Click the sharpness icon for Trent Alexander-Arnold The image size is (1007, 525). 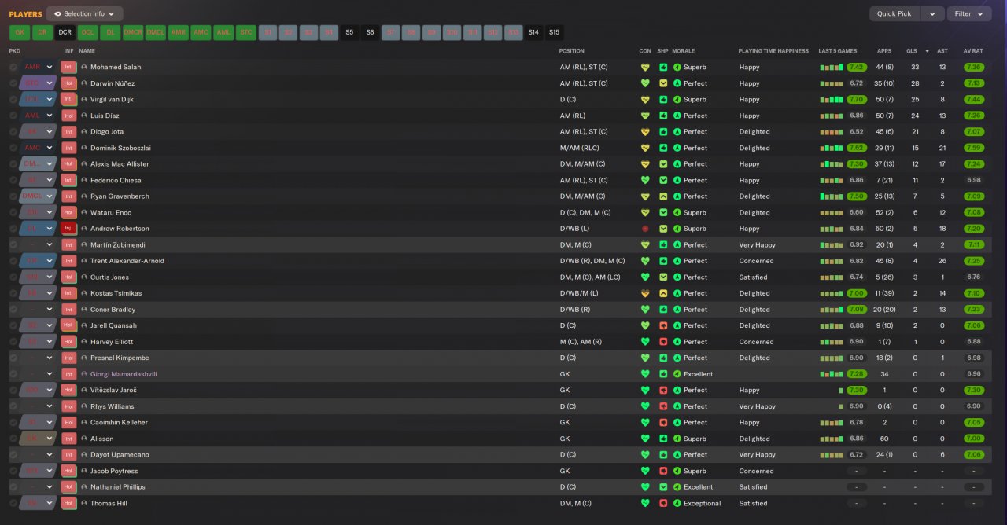point(663,261)
